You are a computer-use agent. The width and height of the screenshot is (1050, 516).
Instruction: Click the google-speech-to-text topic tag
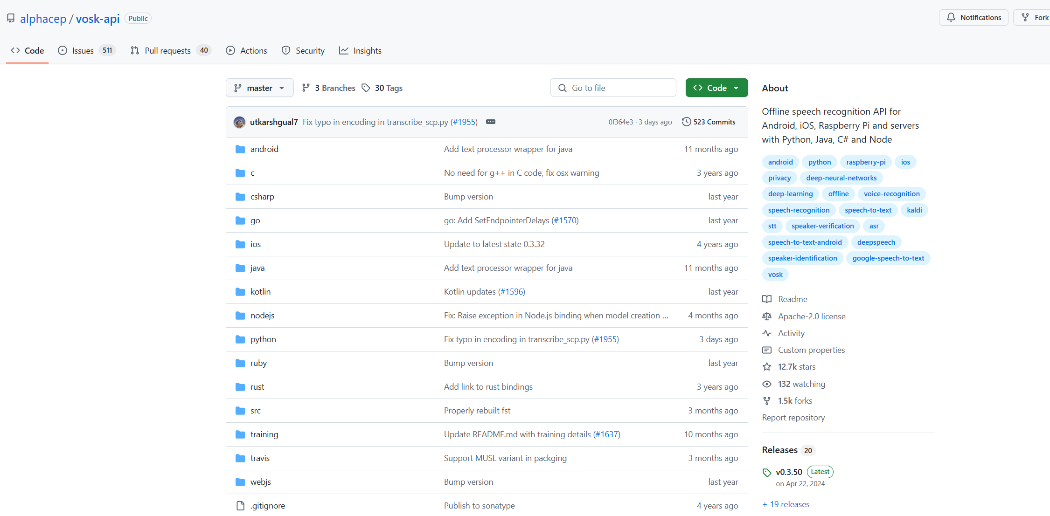[x=888, y=258]
